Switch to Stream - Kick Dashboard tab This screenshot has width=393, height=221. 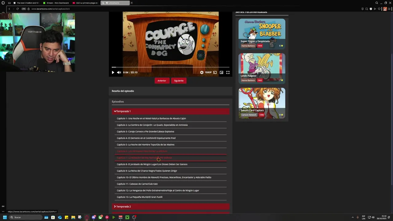[56, 3]
